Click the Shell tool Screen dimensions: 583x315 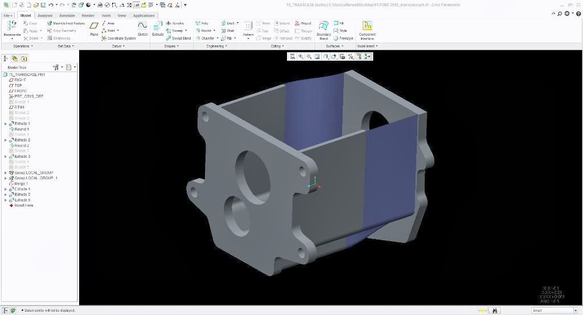[228, 31]
